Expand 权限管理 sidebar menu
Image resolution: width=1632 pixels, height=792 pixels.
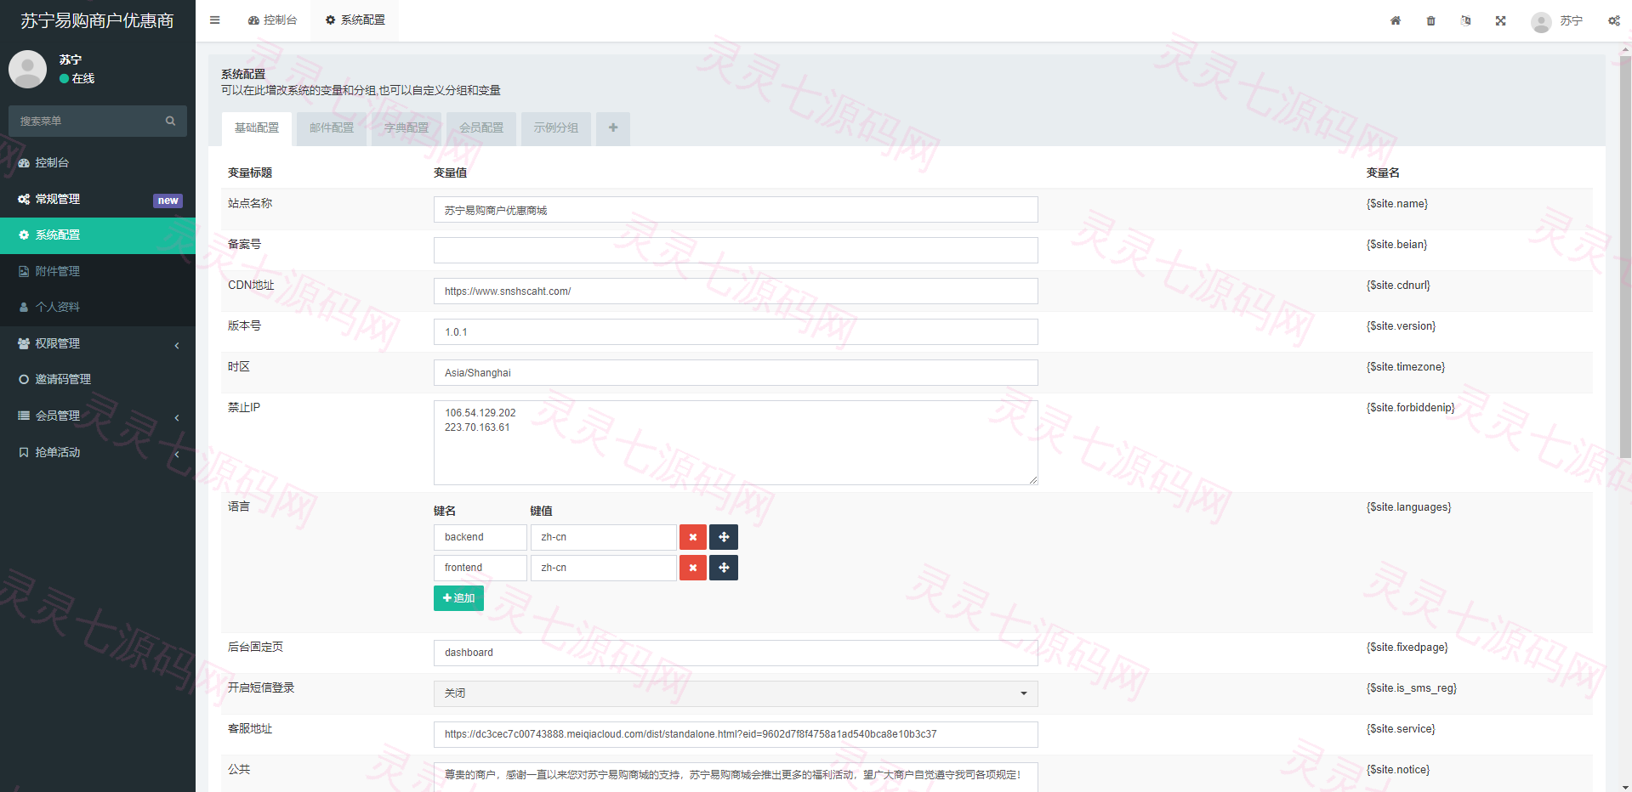click(x=98, y=343)
